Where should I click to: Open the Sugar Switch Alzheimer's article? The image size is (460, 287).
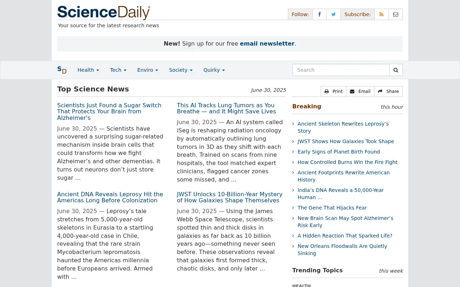click(109, 112)
